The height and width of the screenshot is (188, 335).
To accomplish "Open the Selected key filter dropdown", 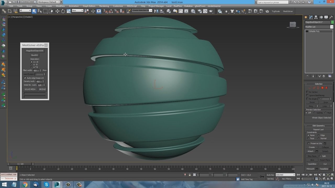I will pyautogui.click(x=285, y=175).
